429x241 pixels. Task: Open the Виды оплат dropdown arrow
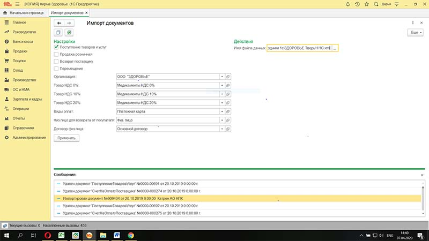click(x=221, y=111)
